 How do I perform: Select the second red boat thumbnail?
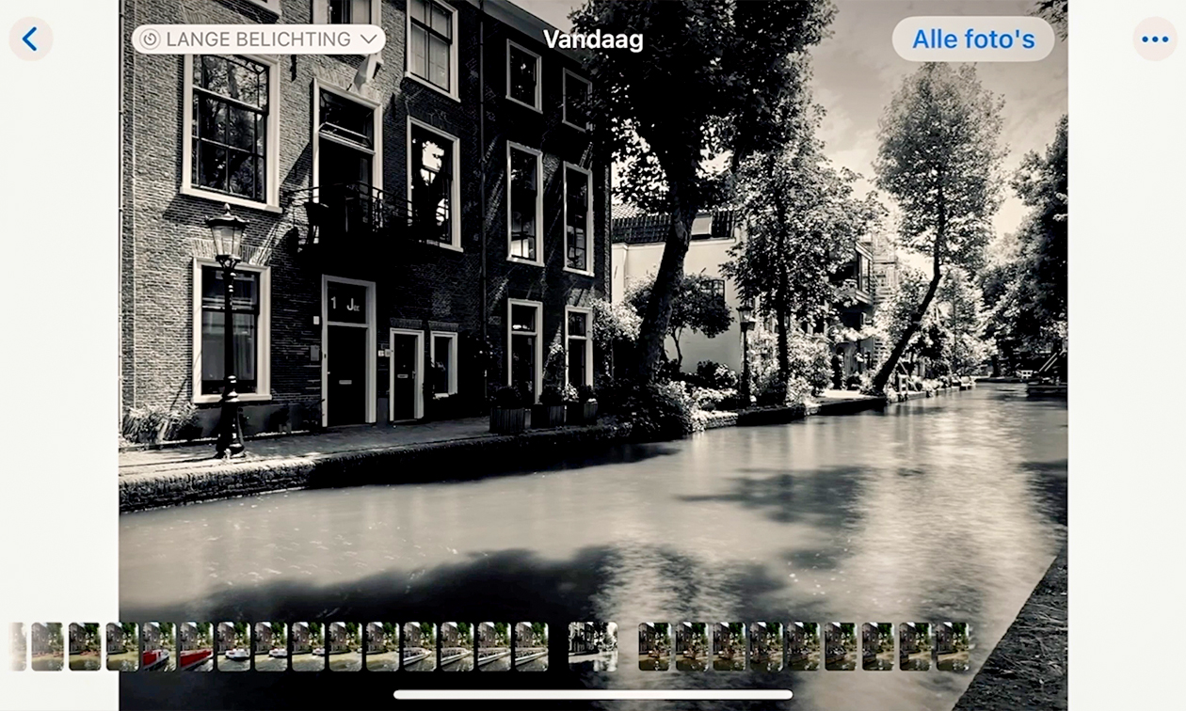point(196,646)
